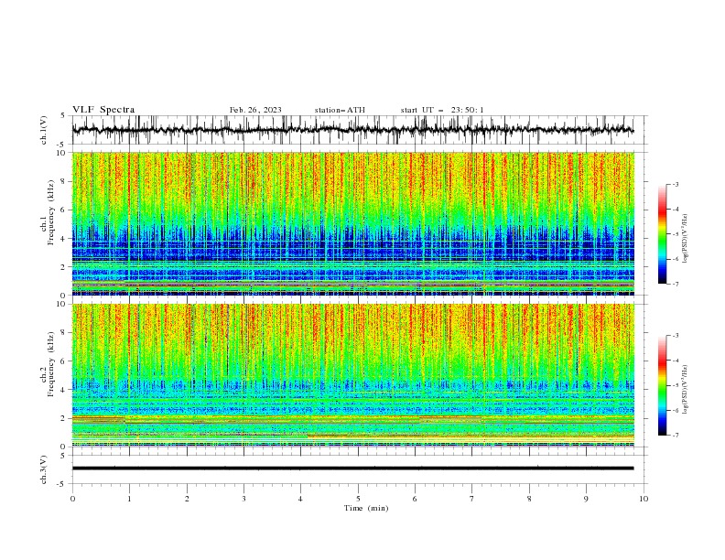Click time-axis tick label "2"
The image size is (725, 560).
(187, 499)
